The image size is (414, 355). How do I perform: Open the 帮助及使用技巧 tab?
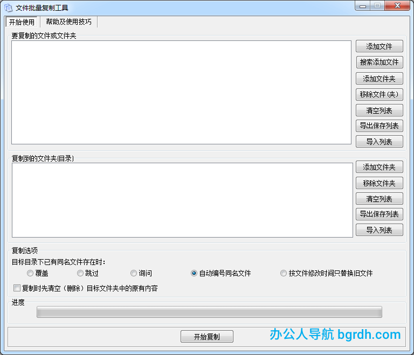68,22
